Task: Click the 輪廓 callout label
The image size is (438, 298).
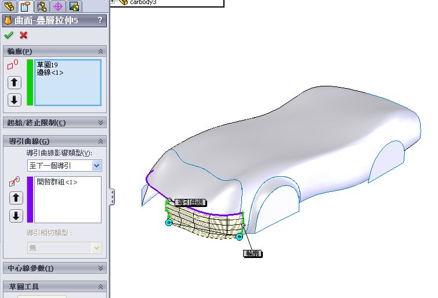Action: tap(252, 253)
